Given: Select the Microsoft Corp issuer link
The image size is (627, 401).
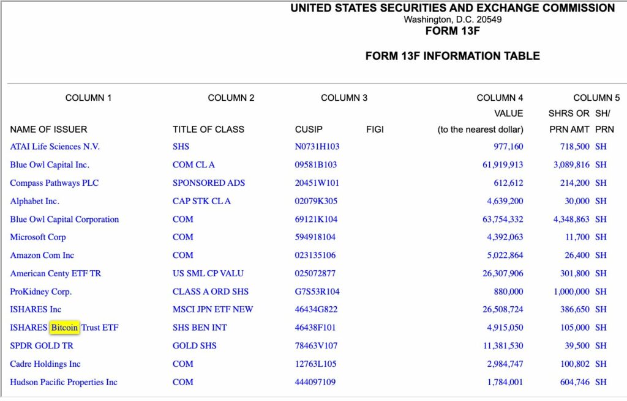Looking at the screenshot, I should tap(37, 237).
